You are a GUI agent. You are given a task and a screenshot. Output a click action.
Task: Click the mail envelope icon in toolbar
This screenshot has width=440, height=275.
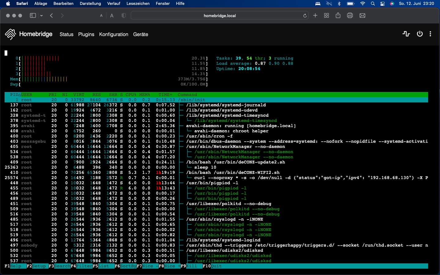(362, 16)
